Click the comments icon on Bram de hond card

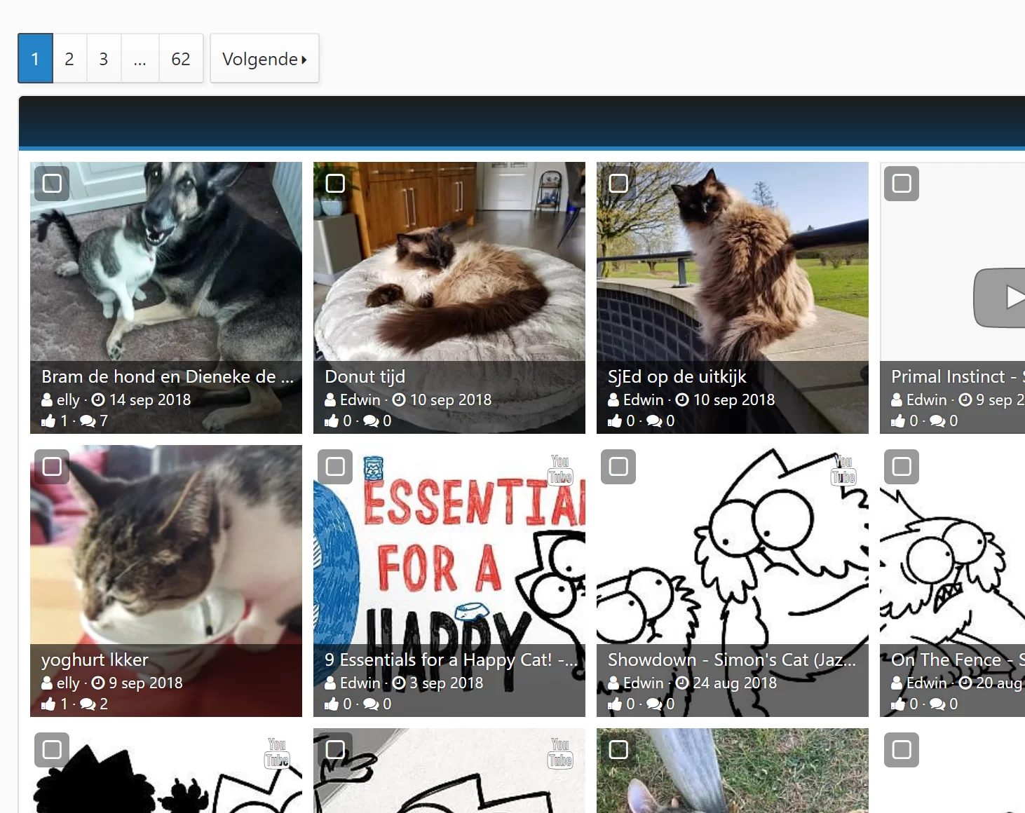(x=88, y=421)
